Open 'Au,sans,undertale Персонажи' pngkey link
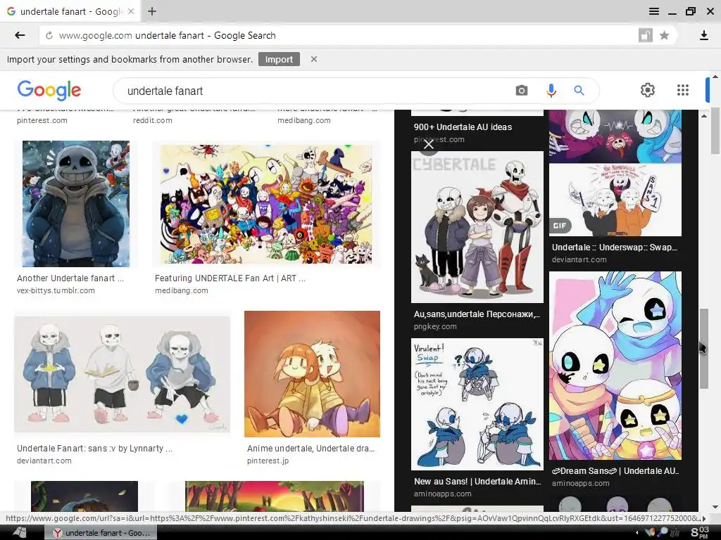The height and width of the screenshot is (540, 721). coord(477,314)
